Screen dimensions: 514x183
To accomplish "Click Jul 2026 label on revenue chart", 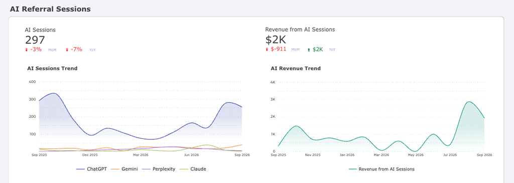I will point(450,155).
